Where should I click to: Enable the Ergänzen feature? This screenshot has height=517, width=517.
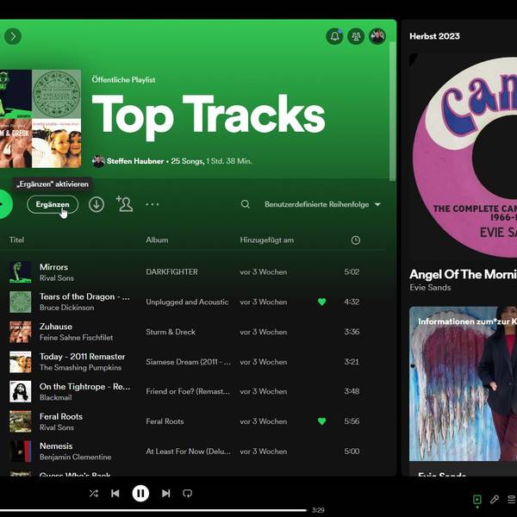tap(53, 204)
